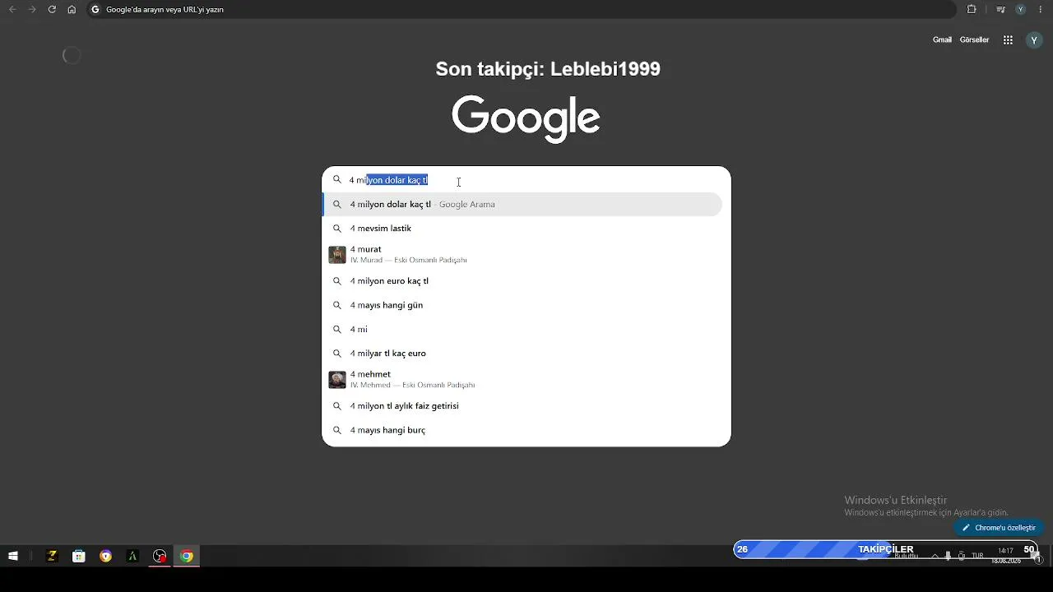
Task: Go back using Chrome's back arrow
Action: click(x=12, y=9)
